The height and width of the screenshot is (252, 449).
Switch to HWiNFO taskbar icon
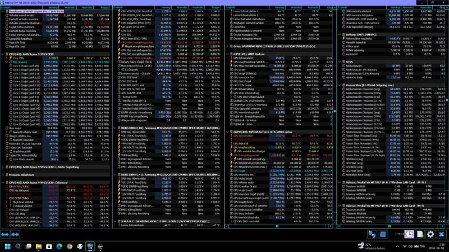coord(90,246)
